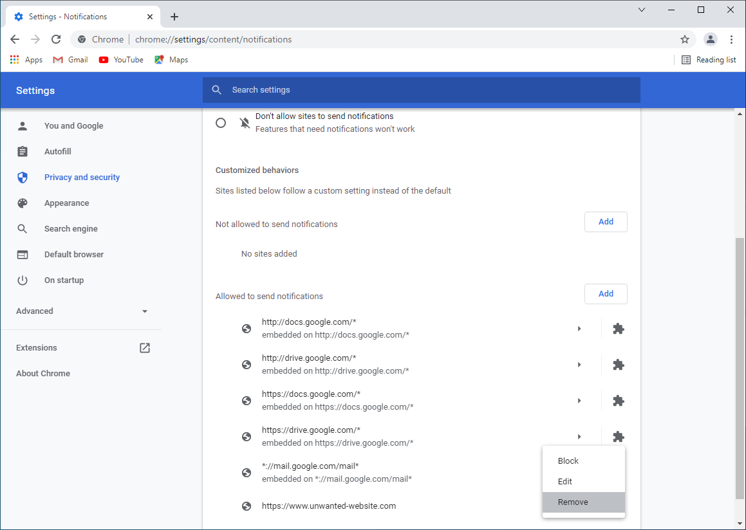Open the Extensions external link icon
The width and height of the screenshot is (746, 530).
click(x=145, y=348)
